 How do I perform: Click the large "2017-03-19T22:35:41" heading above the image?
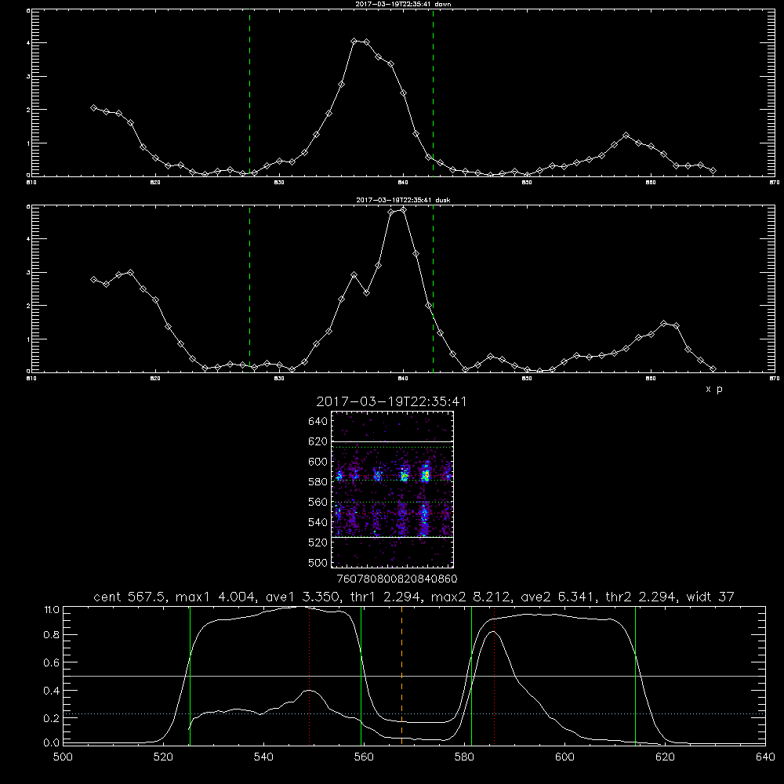(x=391, y=401)
